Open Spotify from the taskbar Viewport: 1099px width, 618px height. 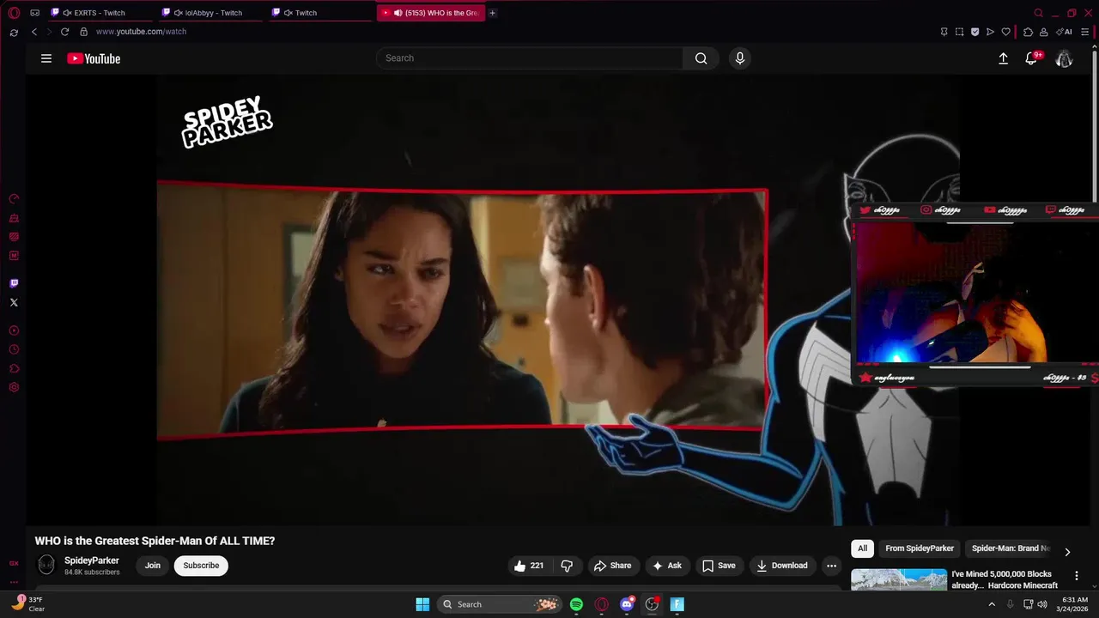[x=576, y=604]
